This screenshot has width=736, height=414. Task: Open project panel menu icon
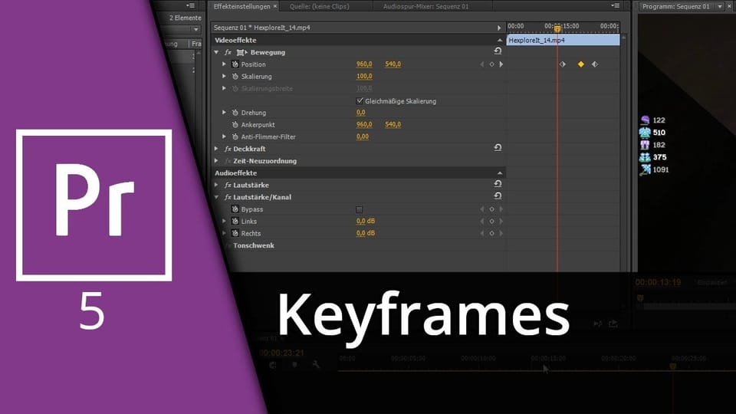point(190,5)
